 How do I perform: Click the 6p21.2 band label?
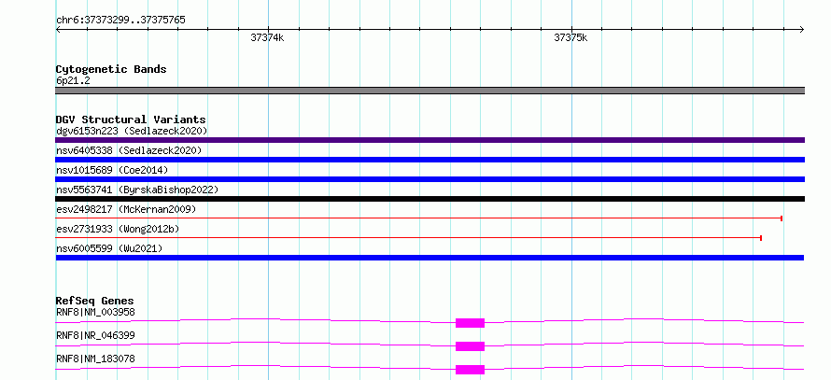tap(73, 80)
